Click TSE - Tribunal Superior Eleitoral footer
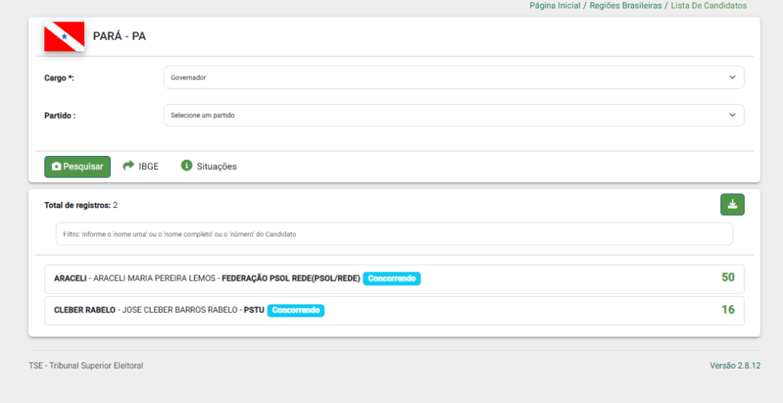 pyautogui.click(x=86, y=366)
